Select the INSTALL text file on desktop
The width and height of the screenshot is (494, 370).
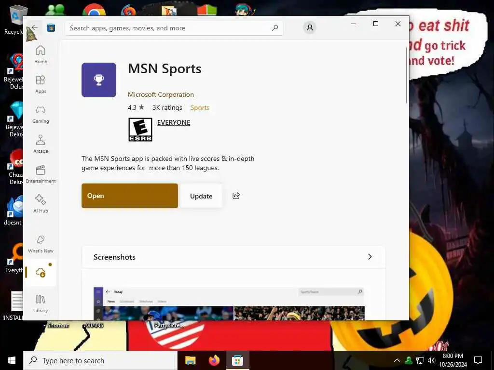click(13, 306)
